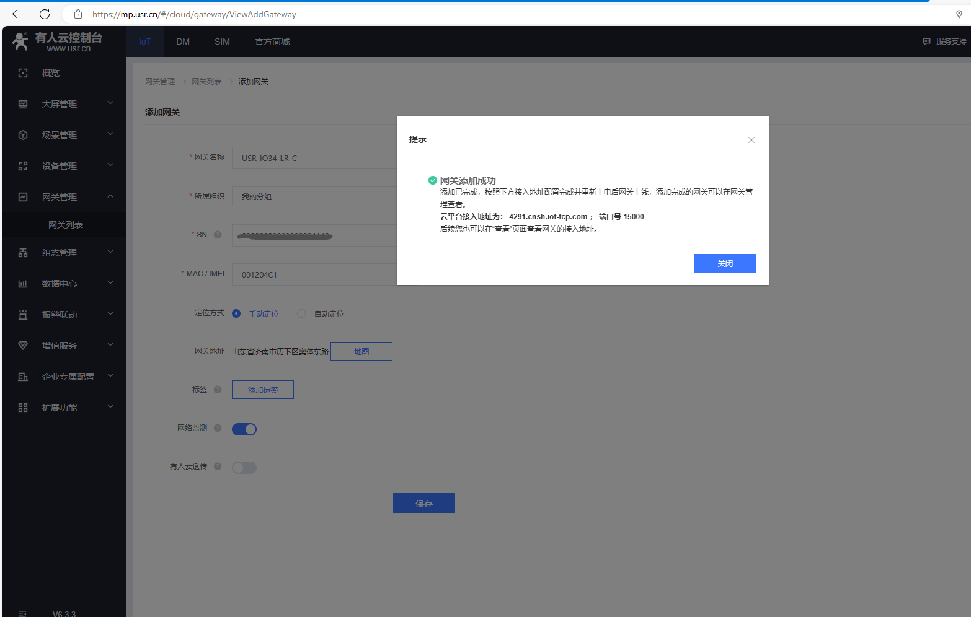Image resolution: width=971 pixels, height=617 pixels.
Task: Click the 增值服务 diamond icon
Action: (x=23, y=346)
